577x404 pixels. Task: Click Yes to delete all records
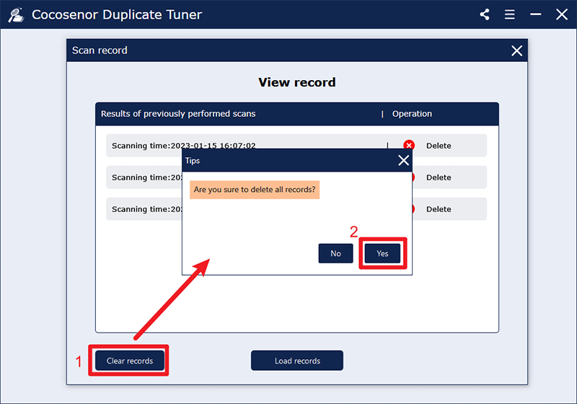click(382, 253)
